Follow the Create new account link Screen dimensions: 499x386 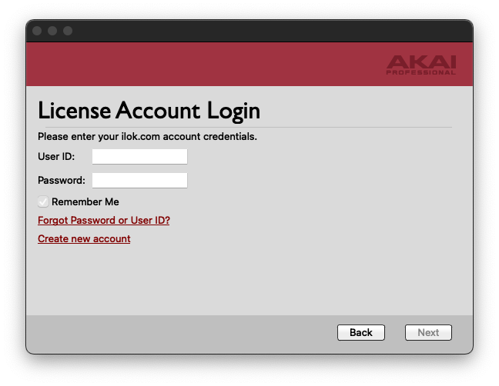coord(84,239)
